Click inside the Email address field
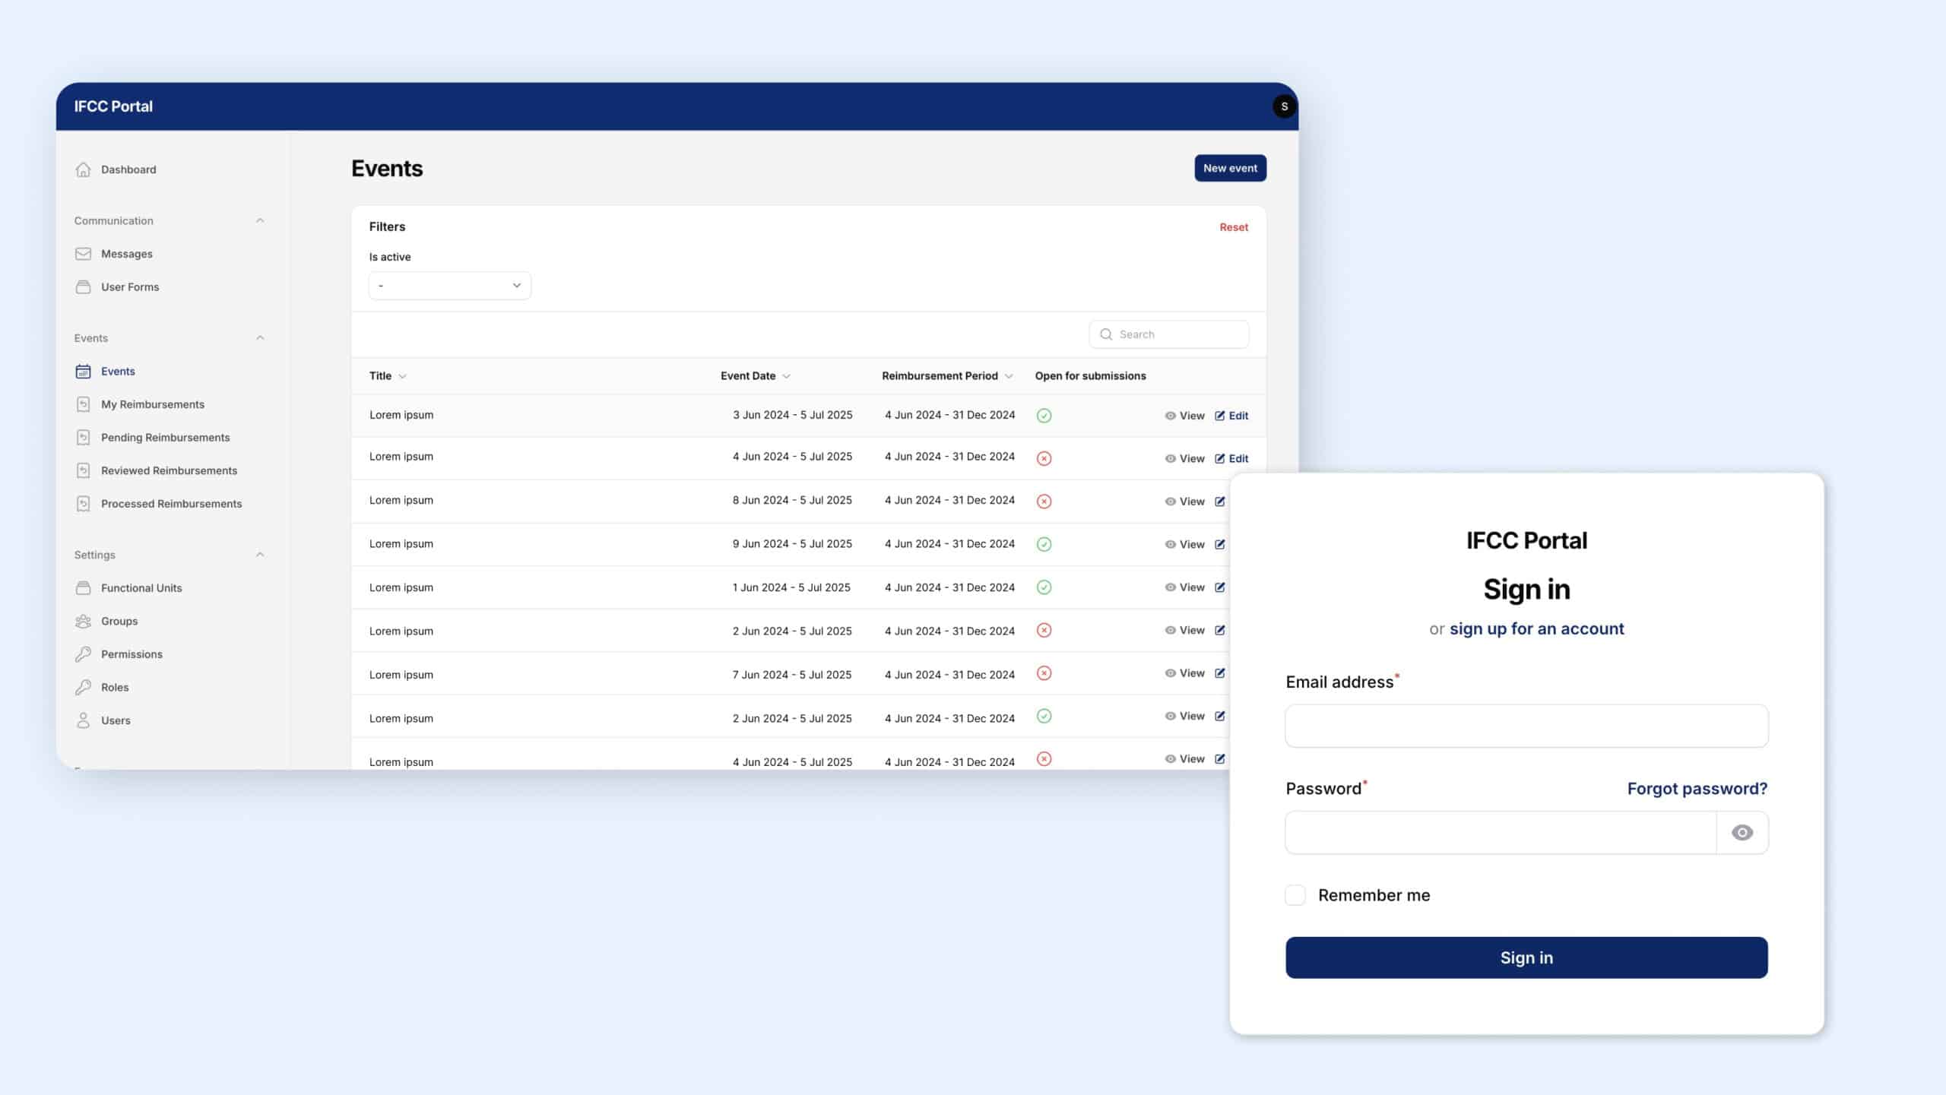The height and width of the screenshot is (1095, 1946). tap(1526, 726)
